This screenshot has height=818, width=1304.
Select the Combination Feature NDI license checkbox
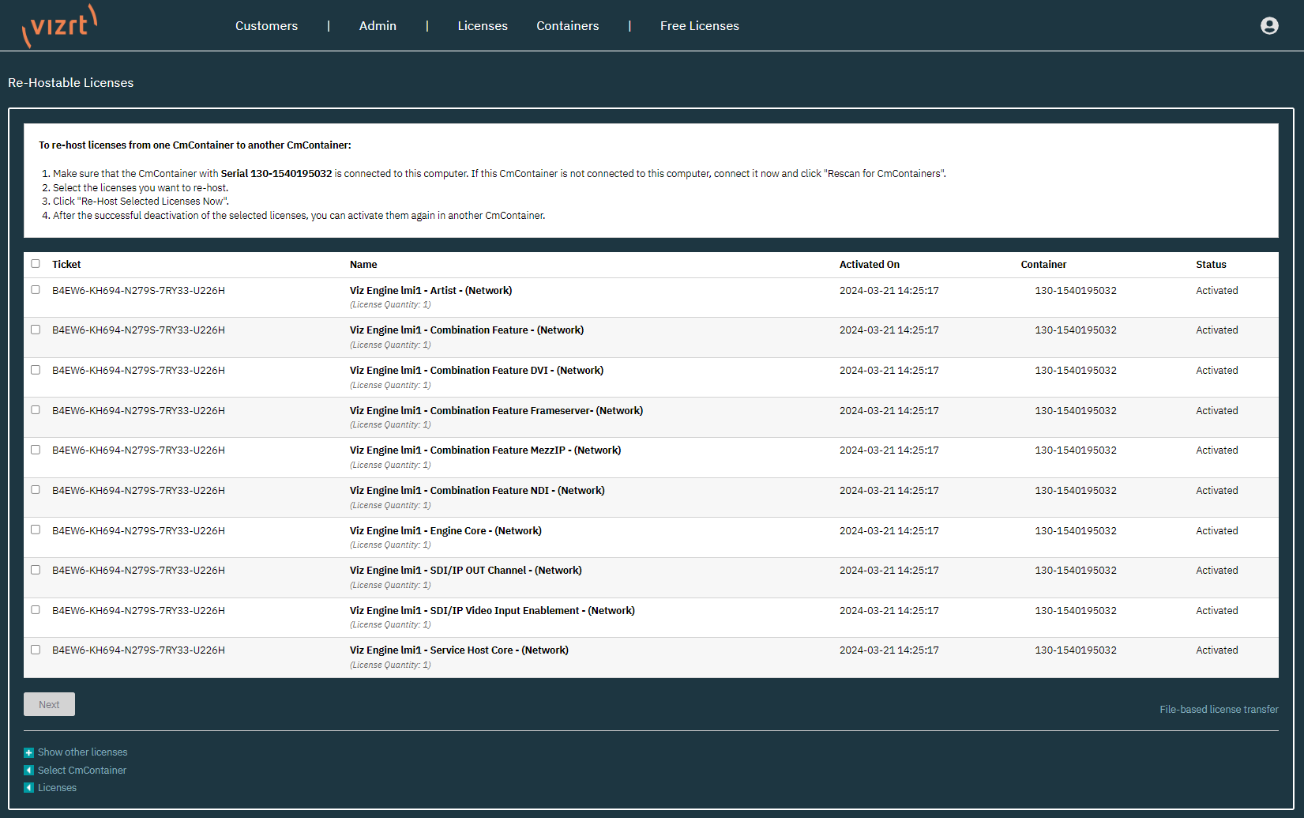(x=36, y=490)
